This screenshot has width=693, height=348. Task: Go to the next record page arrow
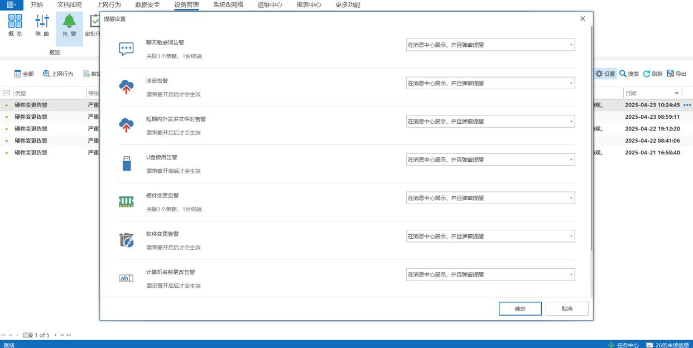tap(55, 335)
